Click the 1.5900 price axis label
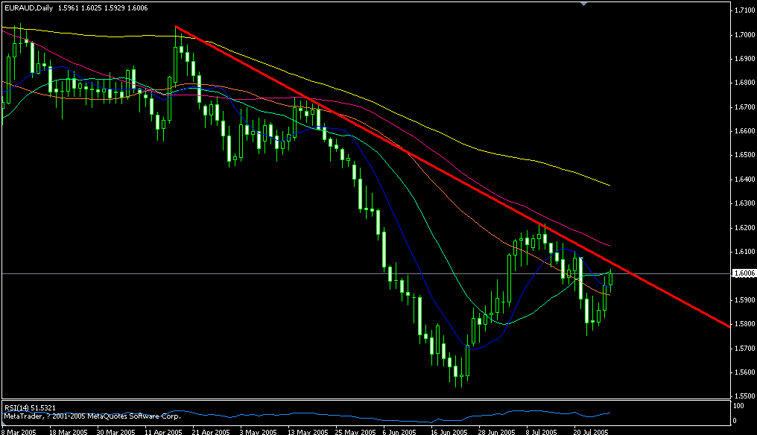 [x=744, y=300]
